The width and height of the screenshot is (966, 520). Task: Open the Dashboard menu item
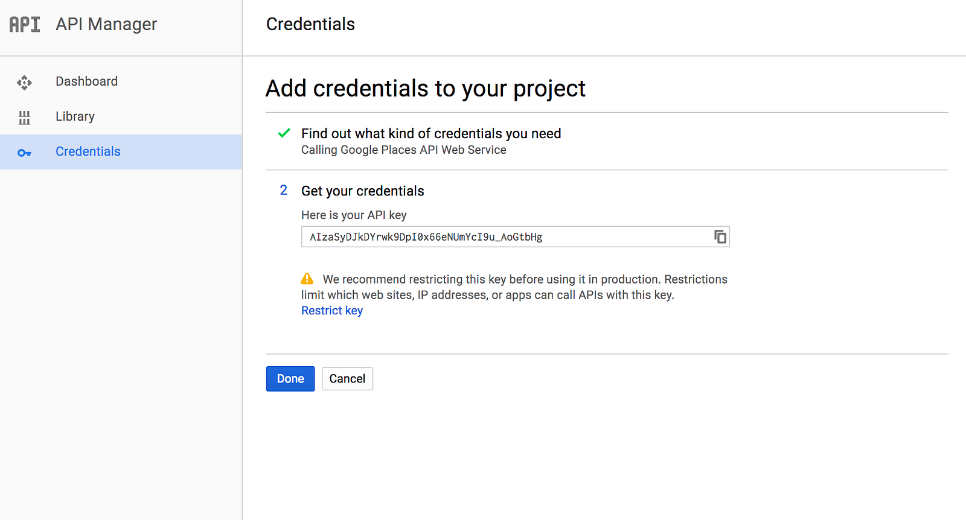point(86,81)
